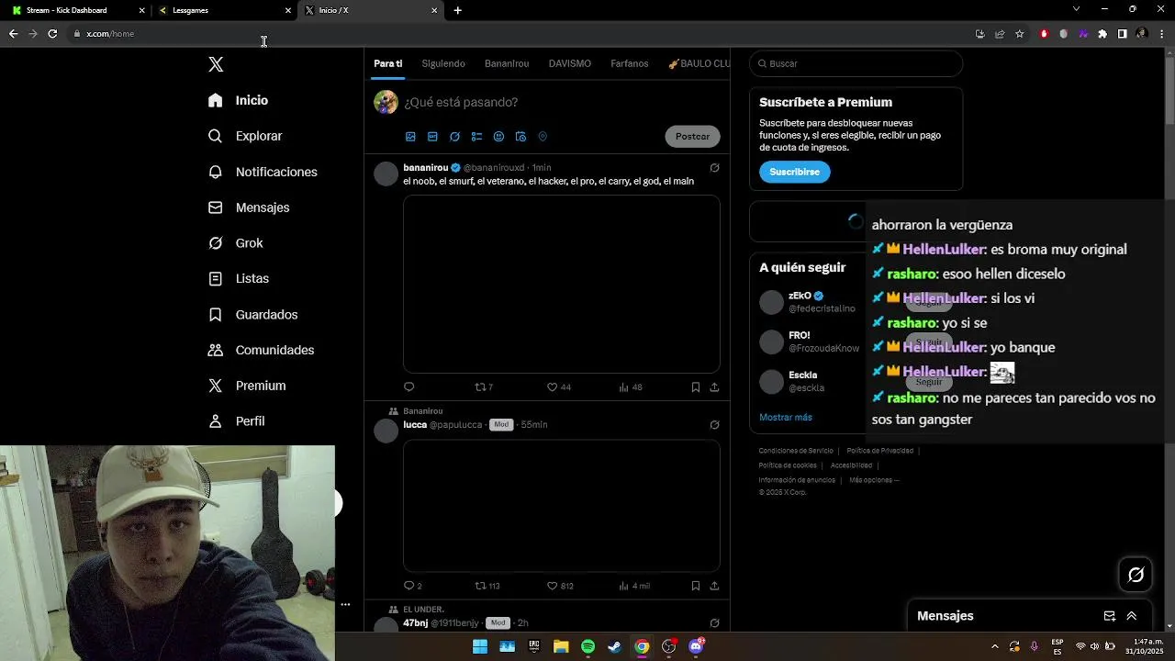Open Premium in the sidebar
This screenshot has width=1175, height=661.
[x=247, y=386]
